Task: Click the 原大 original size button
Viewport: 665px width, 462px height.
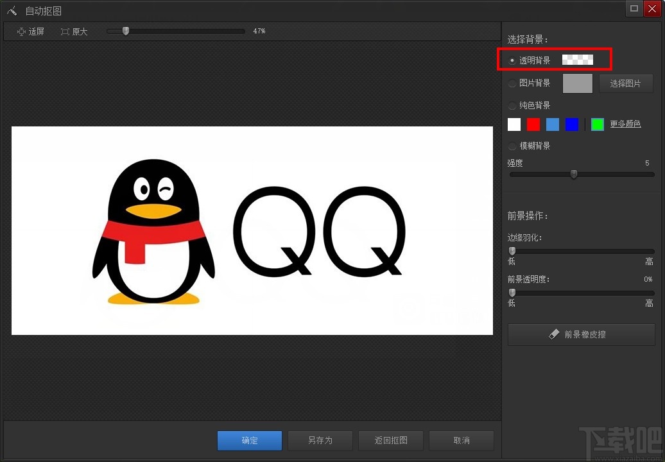Action: coord(74,31)
